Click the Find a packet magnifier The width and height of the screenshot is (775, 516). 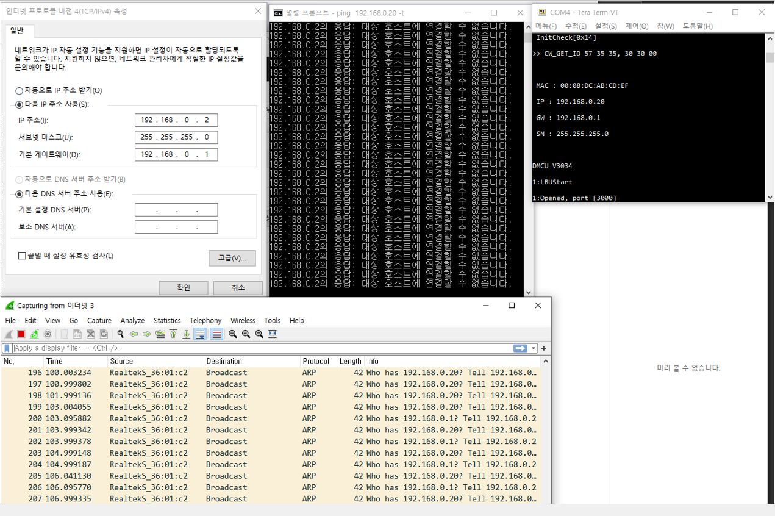121,334
